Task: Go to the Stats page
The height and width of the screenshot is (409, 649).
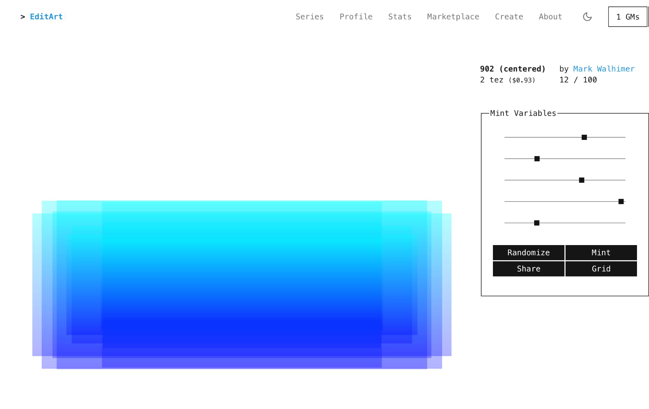Action: coord(399,17)
